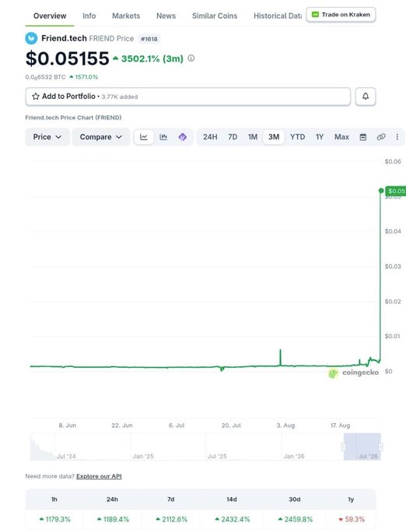Image resolution: width=406 pixels, height=530 pixels.
Task: Click the left handle of the range navigator
Action: point(344,447)
